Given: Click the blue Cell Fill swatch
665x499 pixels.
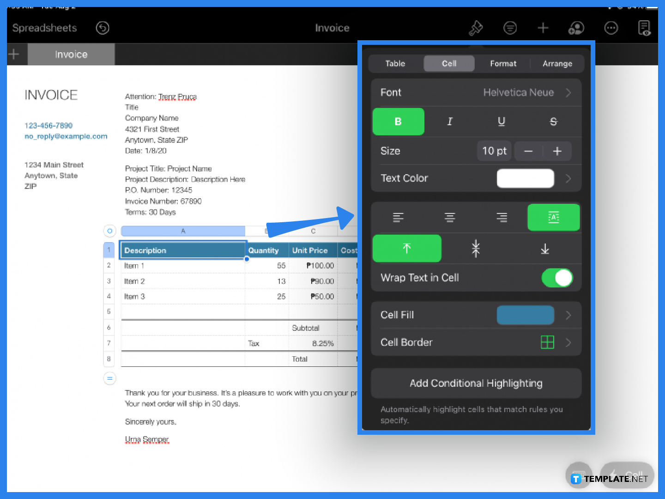Looking at the screenshot, I should coord(525,315).
